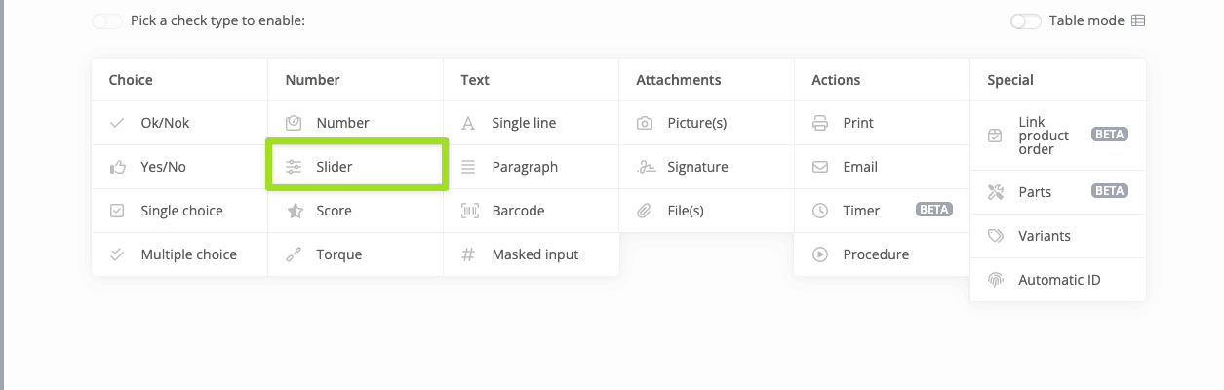Click the Signature icon
The image size is (1224, 390).
click(645, 167)
